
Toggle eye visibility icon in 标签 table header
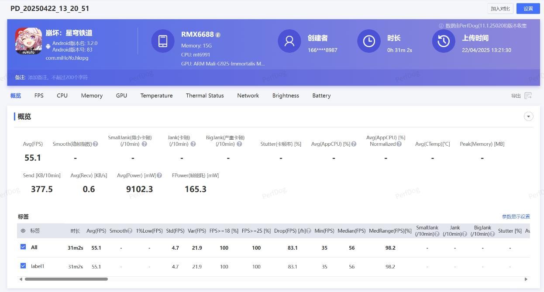coord(23,231)
